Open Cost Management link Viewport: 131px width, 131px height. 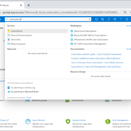point(121,120)
